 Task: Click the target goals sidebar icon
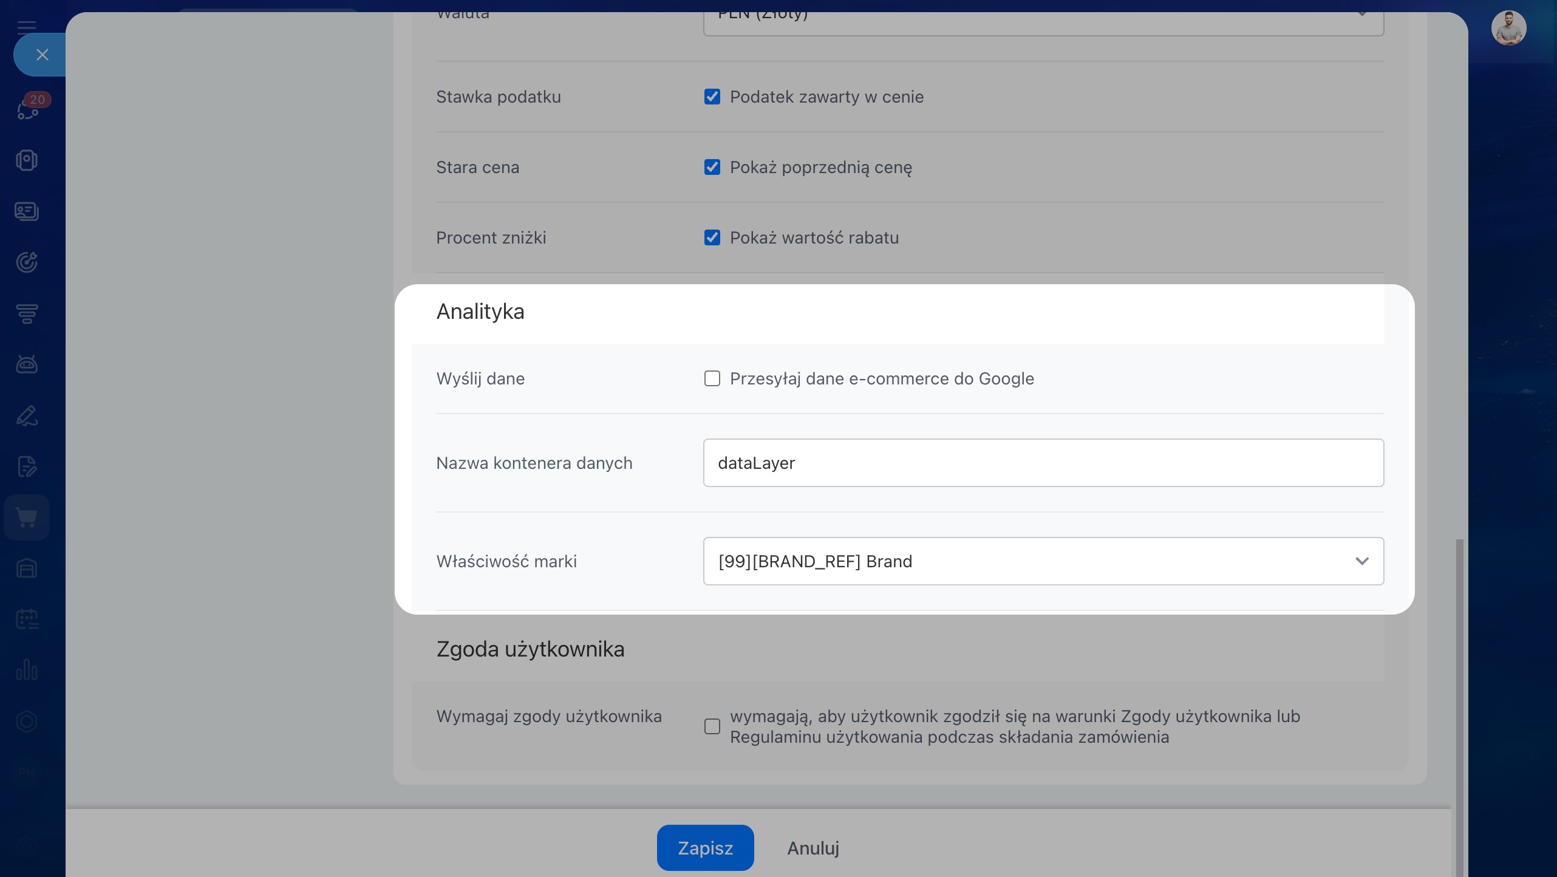click(27, 262)
